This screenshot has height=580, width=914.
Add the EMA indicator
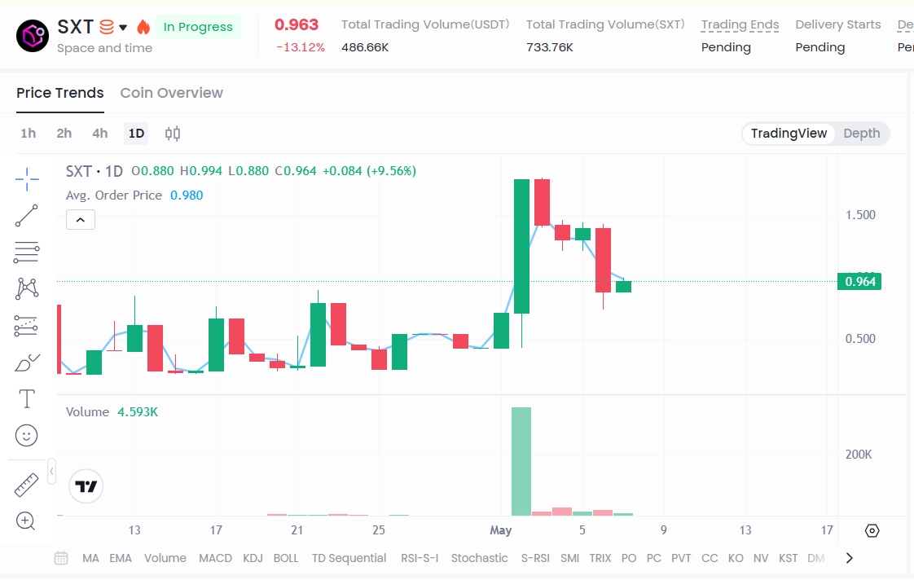(x=121, y=558)
